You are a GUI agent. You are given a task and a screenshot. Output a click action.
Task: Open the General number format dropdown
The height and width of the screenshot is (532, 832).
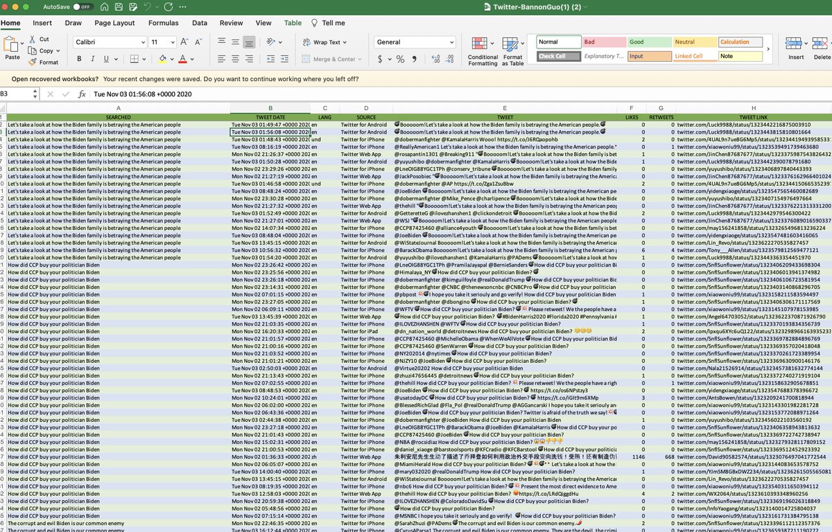[x=451, y=42]
